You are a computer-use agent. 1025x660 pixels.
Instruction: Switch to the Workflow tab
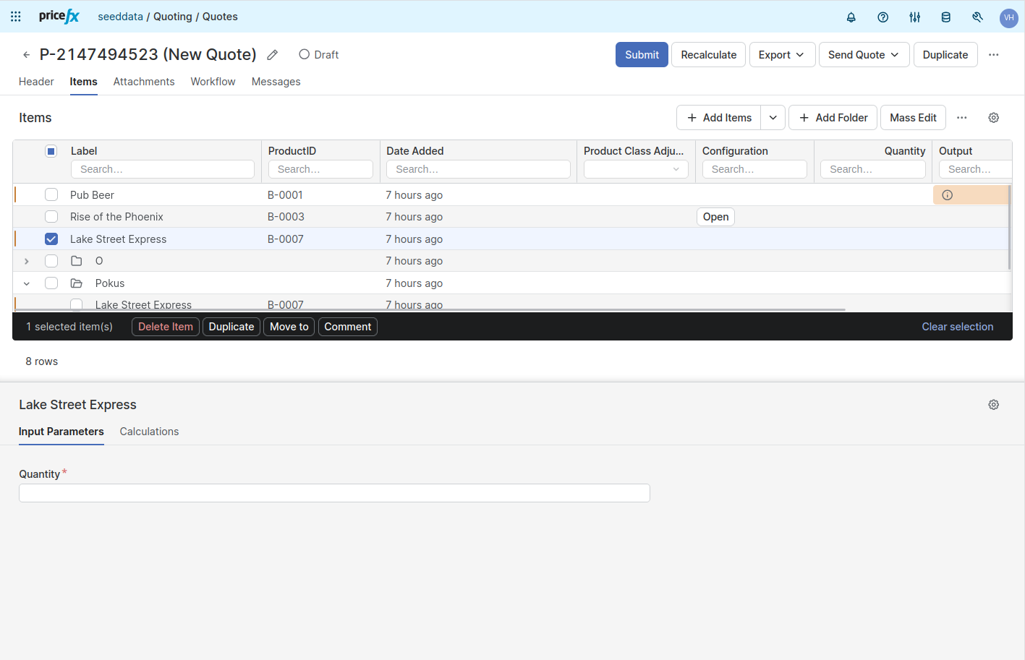213,82
